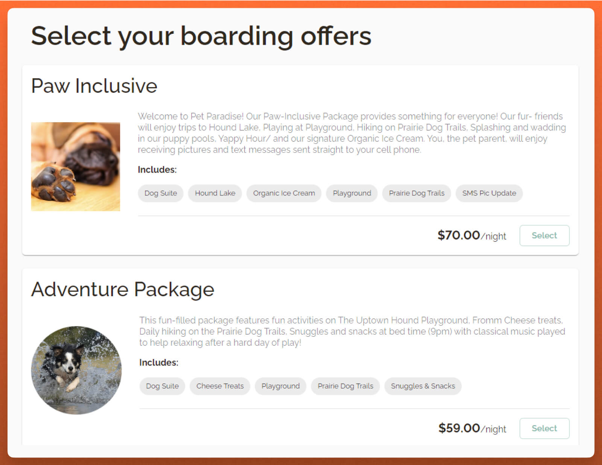Click the dog paw photo thumbnail
The height and width of the screenshot is (465, 602).
tap(76, 167)
